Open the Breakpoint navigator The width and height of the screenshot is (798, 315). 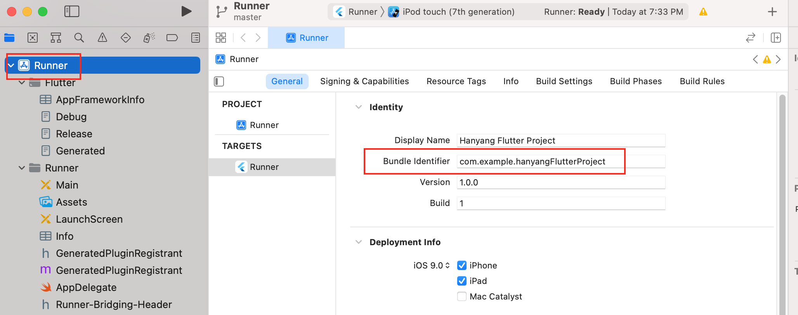172,38
